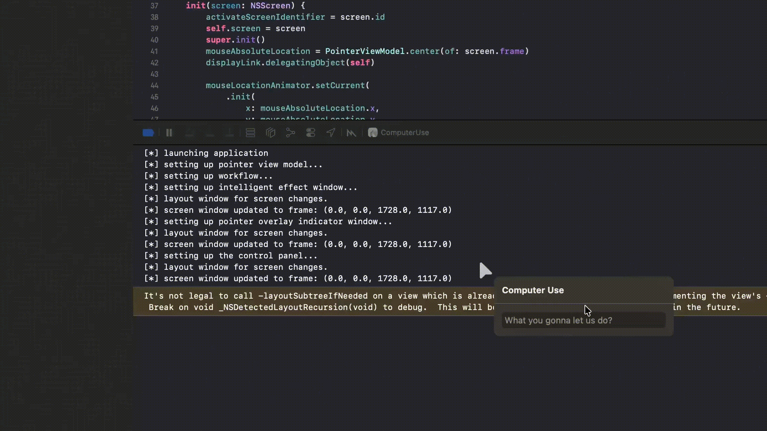767x431 pixels.
Task: Toggle the blue breakpoints activation button
Action: point(148,133)
